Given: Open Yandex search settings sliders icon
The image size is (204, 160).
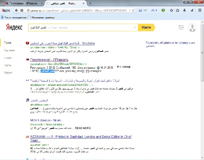Looking at the screenshot, I should tap(181, 27).
